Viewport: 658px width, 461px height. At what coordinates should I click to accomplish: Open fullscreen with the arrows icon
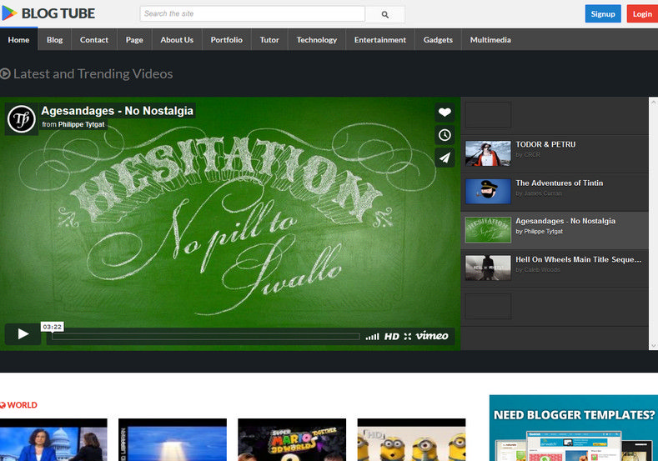[x=408, y=337]
